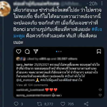
Task: Share the tweet via share icon
Action: pyautogui.click(x=86, y=104)
